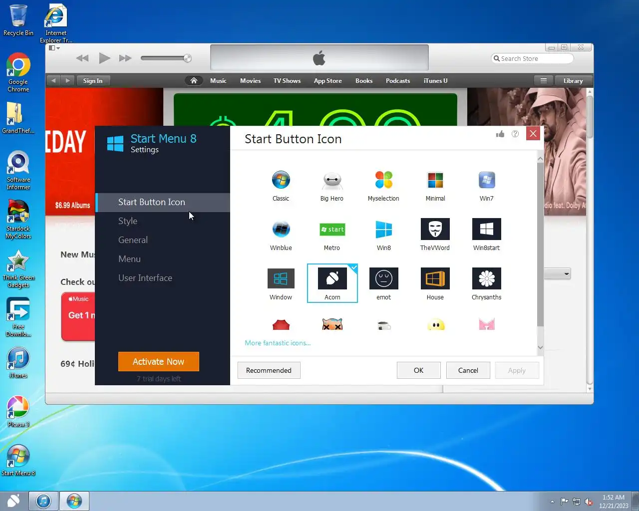Open iTunes Store home icon
The height and width of the screenshot is (511, 639).
(194, 81)
